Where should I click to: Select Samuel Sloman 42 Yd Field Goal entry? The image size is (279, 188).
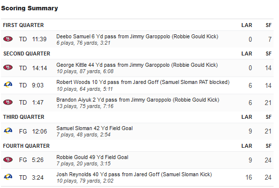[95, 128]
